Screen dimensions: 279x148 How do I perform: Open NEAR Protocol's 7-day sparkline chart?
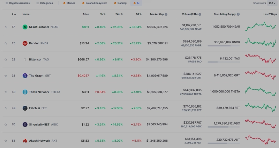[x=261, y=26]
